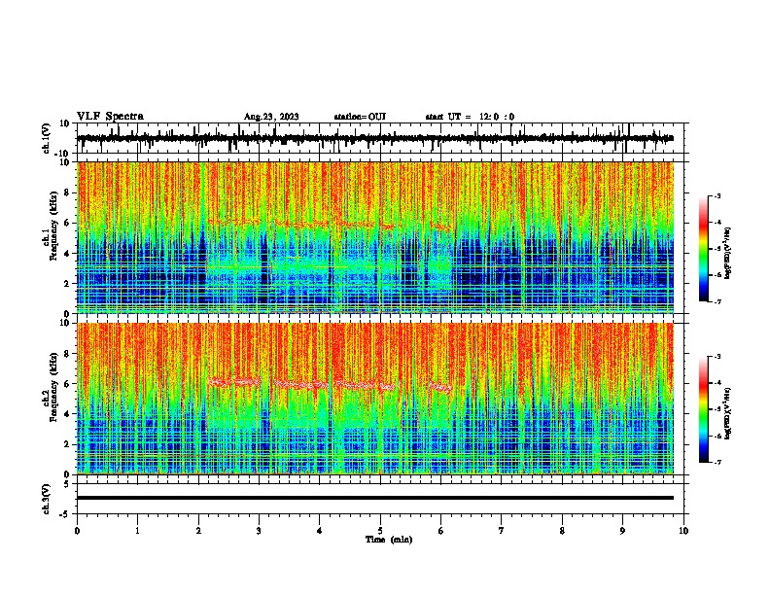Click the "10" tick on the time axis
The image size is (770, 595).
click(683, 531)
